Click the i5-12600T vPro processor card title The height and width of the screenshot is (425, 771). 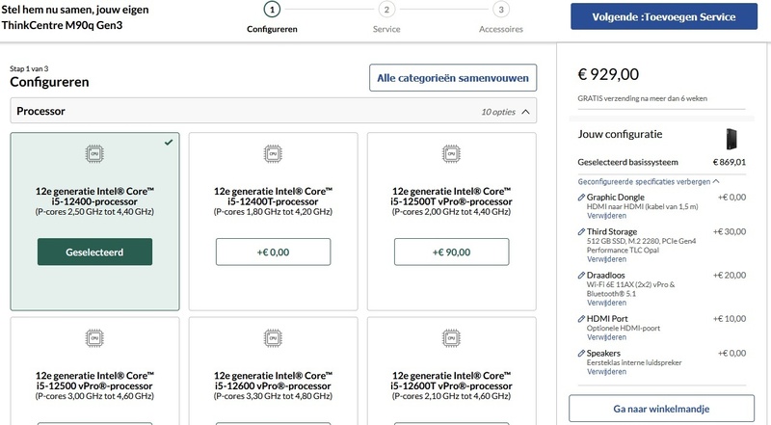click(x=451, y=381)
